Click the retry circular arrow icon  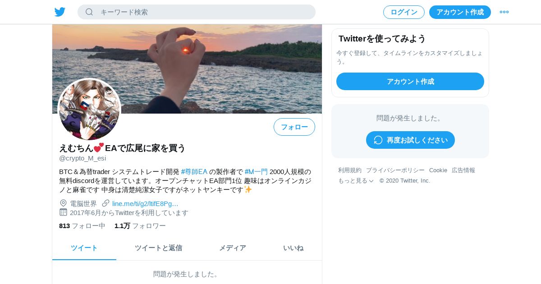[x=378, y=140]
